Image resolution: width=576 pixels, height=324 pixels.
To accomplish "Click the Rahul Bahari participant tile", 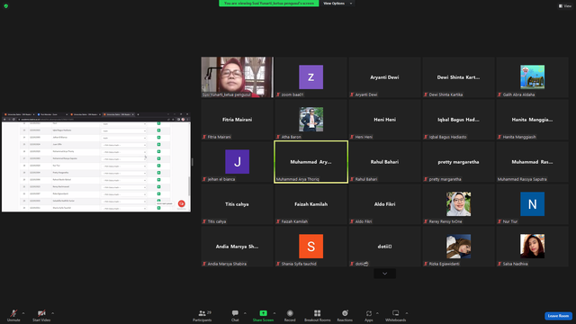I will pos(384,162).
